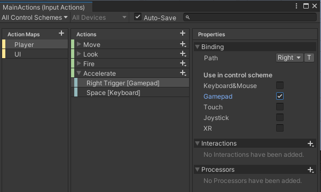Toggle Auto-Save checkbox
This screenshot has height=192, width=321.
138,17
